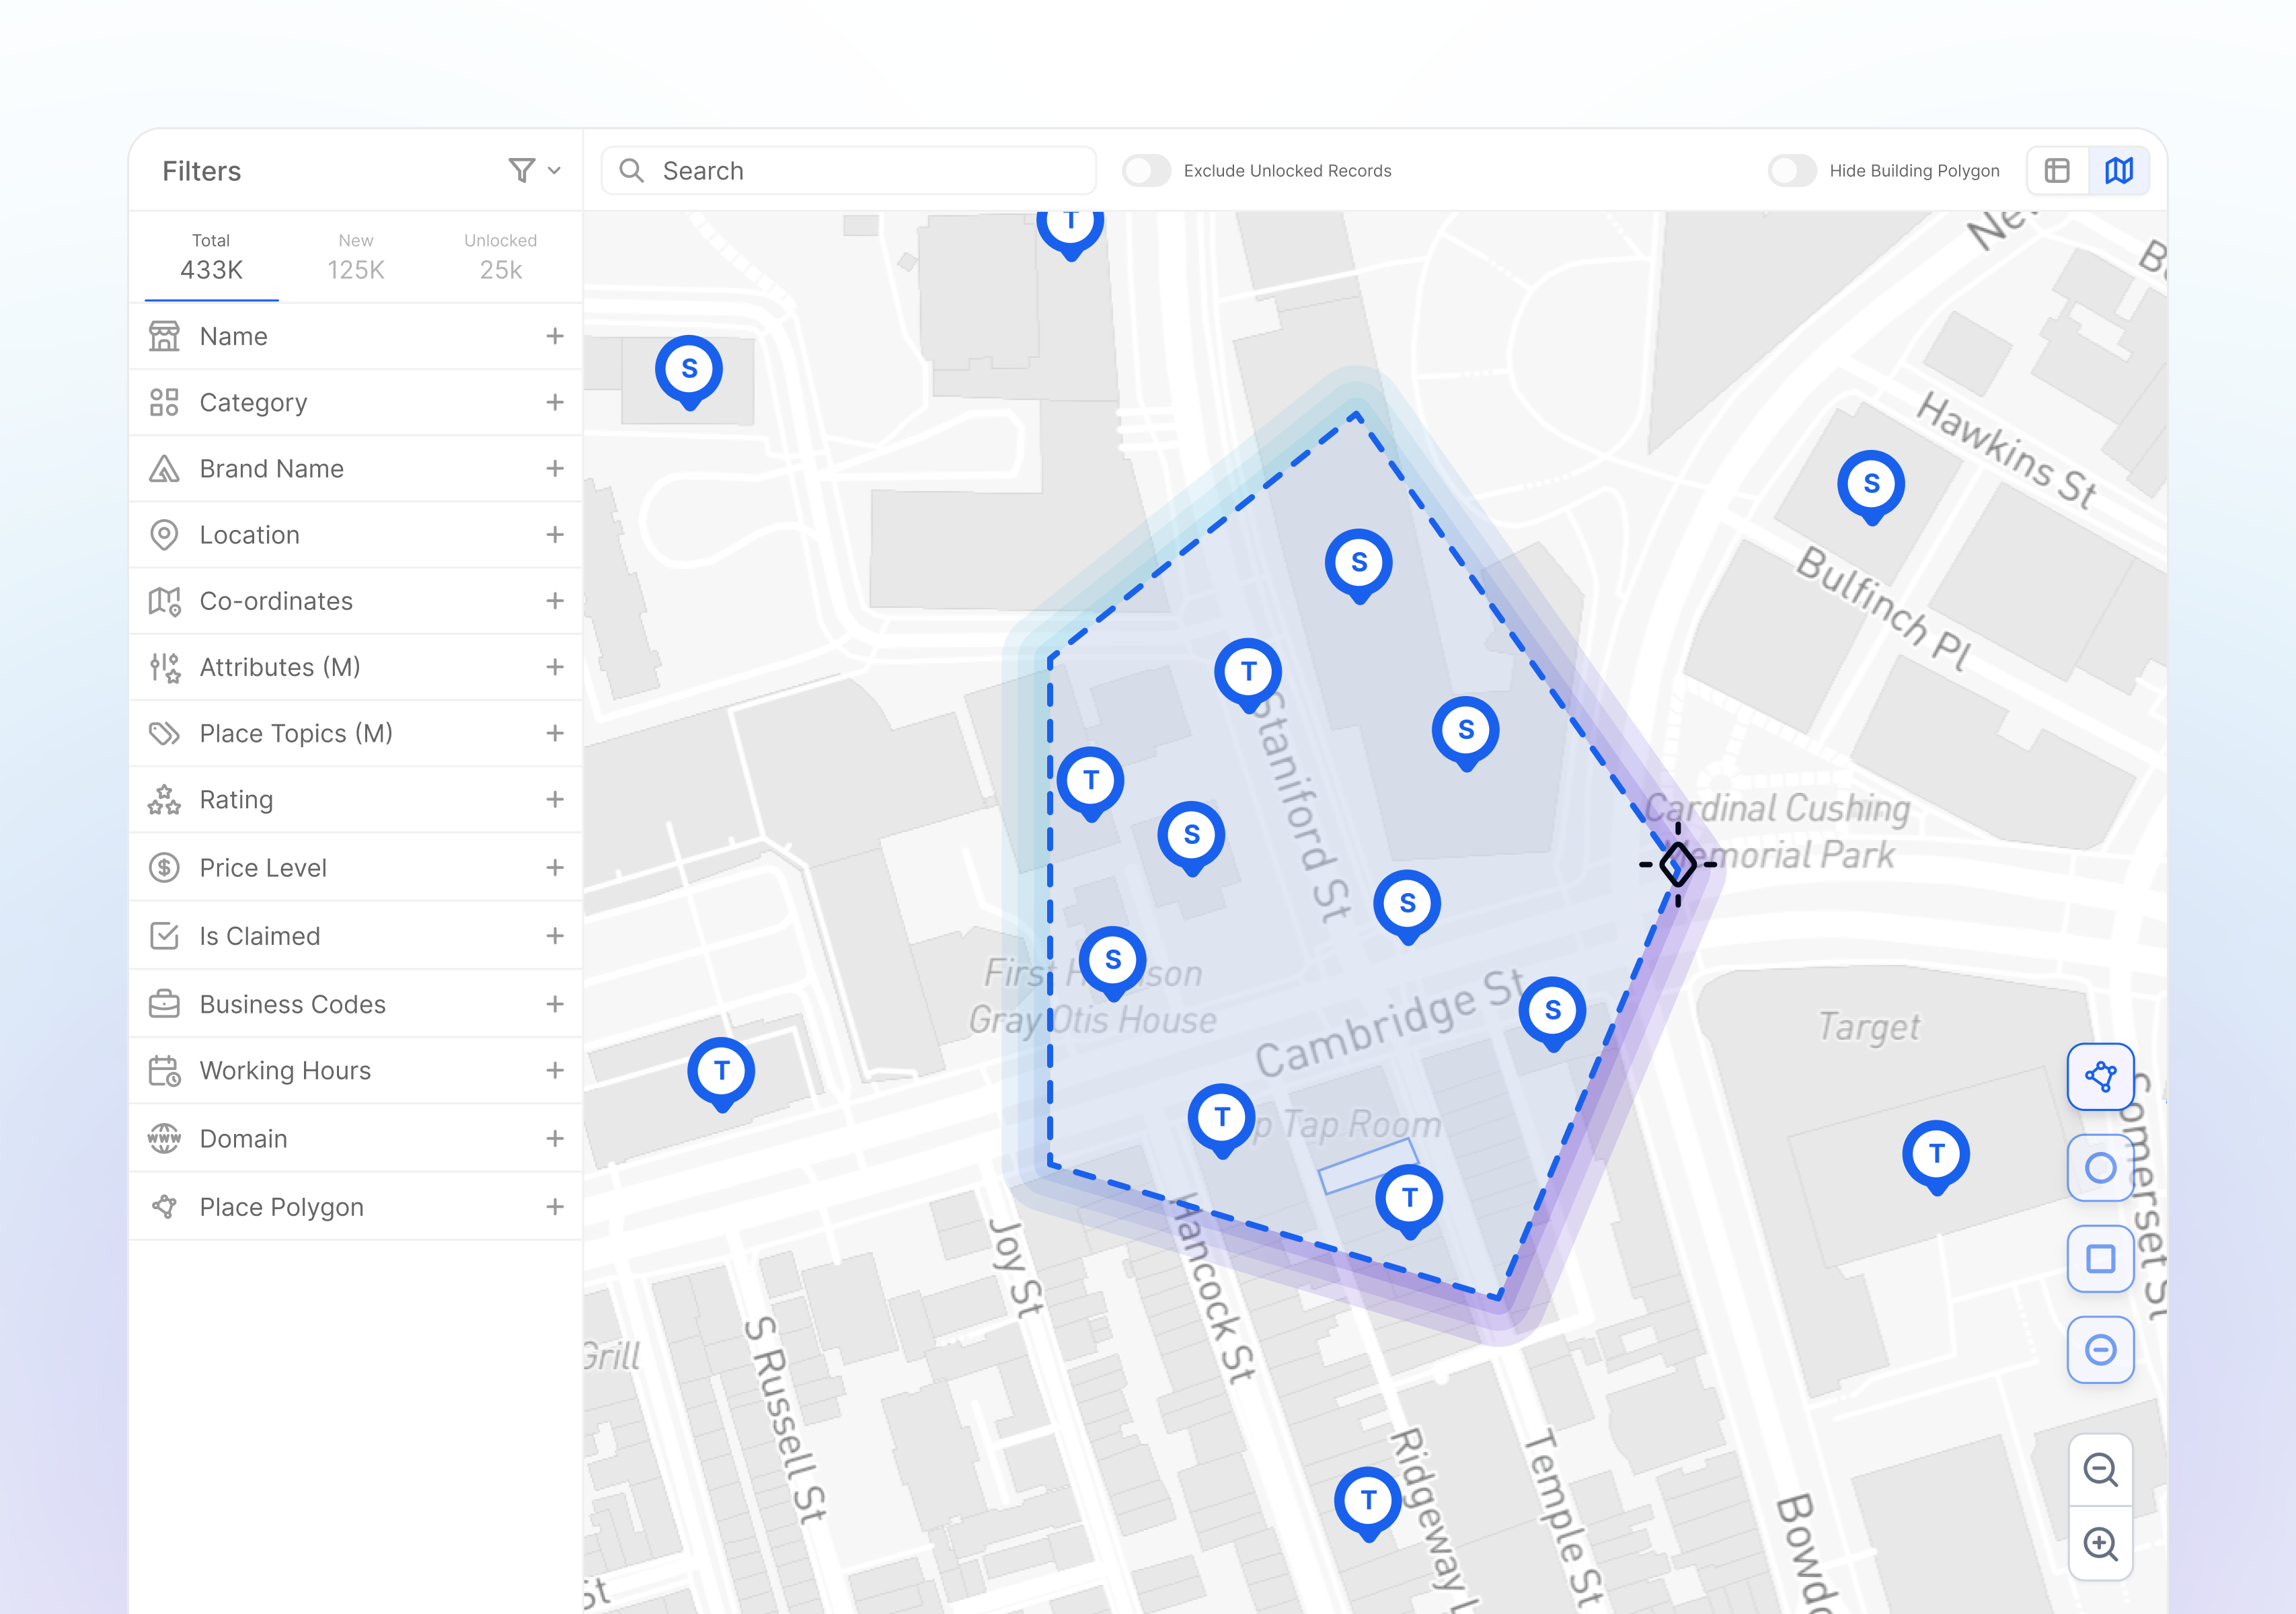Toggle Exclude Unlocked Records switch
Screen dimensions: 2296x1614
click(1146, 171)
